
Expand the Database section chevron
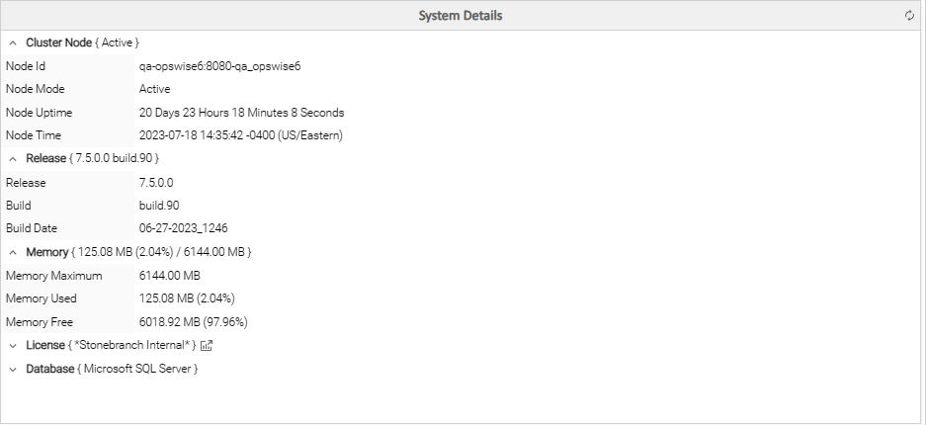pyautogui.click(x=13, y=369)
